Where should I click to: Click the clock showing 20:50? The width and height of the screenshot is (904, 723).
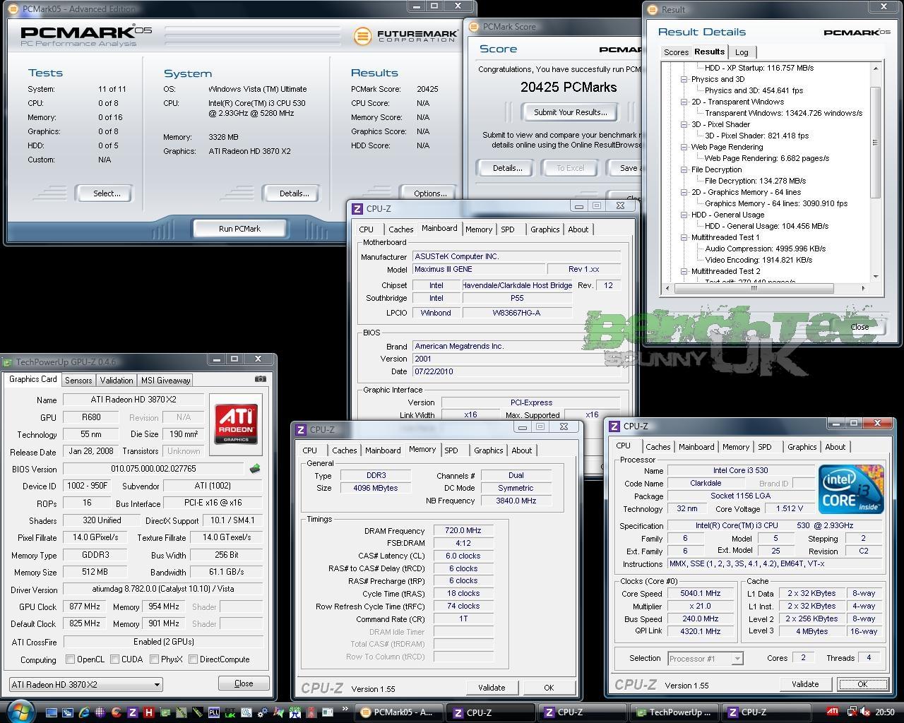884,712
